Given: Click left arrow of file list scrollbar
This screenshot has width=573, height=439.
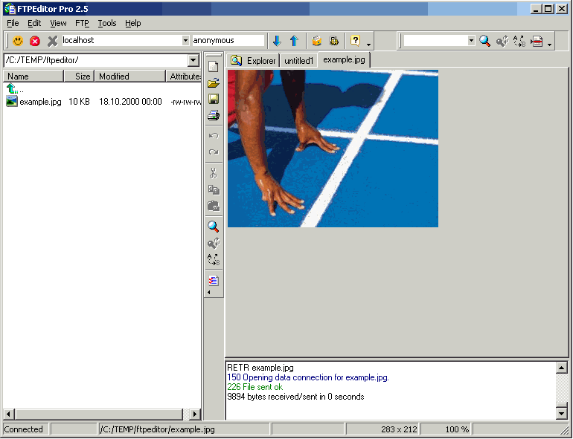Looking at the screenshot, I should point(8,414).
